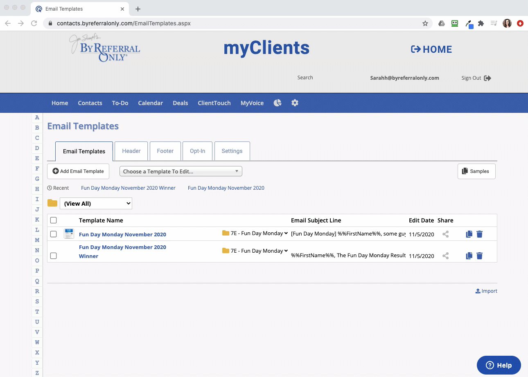528x377 pixels.
Task: Bookmark this page with the star icon
Action: (425, 23)
